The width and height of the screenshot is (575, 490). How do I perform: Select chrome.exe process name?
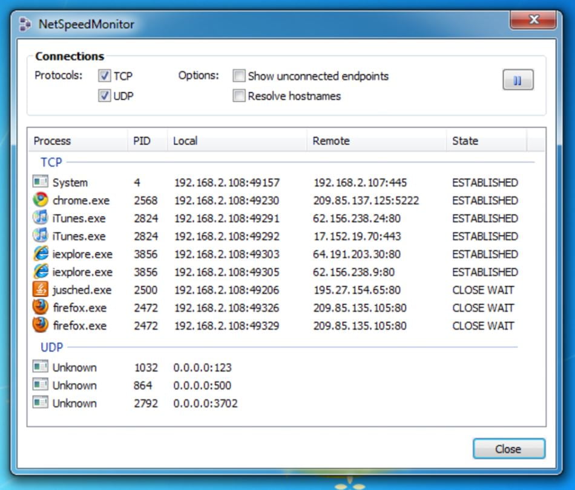click(x=81, y=200)
